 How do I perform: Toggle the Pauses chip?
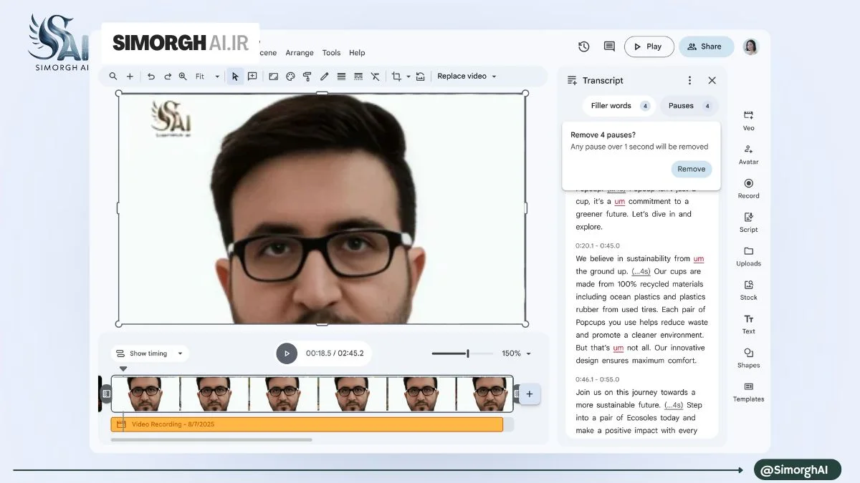coord(689,106)
